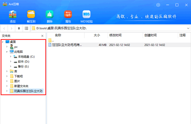Collapse the 桌面 tree node
The image size is (191, 124).
[3, 42]
